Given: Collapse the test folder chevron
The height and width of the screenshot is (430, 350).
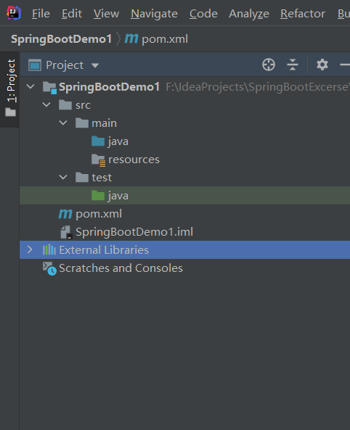Looking at the screenshot, I should [x=63, y=178].
